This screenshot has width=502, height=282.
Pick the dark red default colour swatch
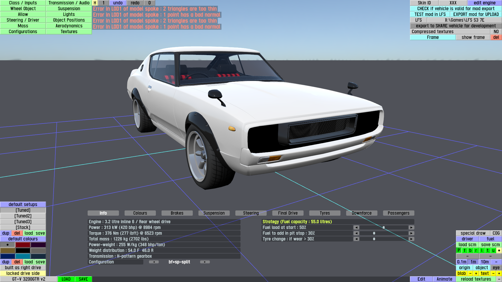click(23, 245)
